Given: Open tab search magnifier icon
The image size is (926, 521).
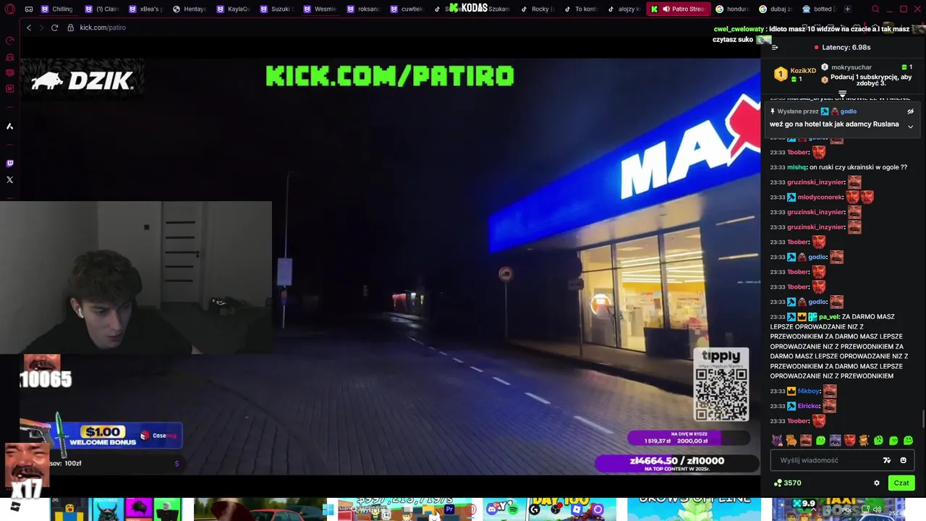Looking at the screenshot, I should click(875, 9).
